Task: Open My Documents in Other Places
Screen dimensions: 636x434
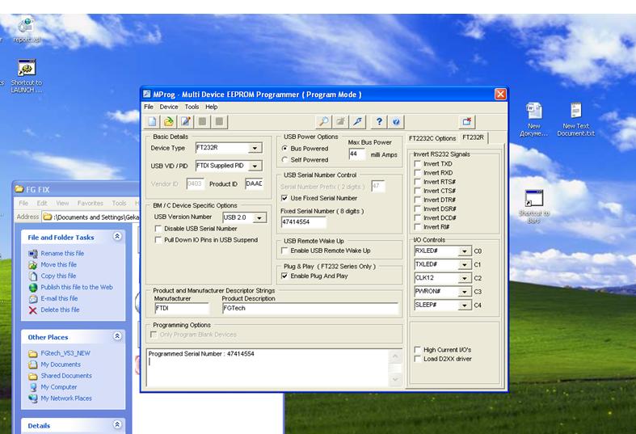Action: (61, 364)
